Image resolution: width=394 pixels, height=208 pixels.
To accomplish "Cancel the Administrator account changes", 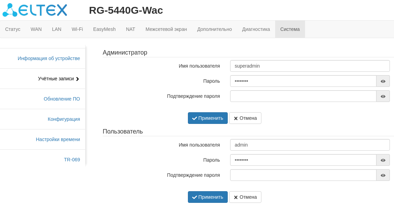I will pos(245,118).
